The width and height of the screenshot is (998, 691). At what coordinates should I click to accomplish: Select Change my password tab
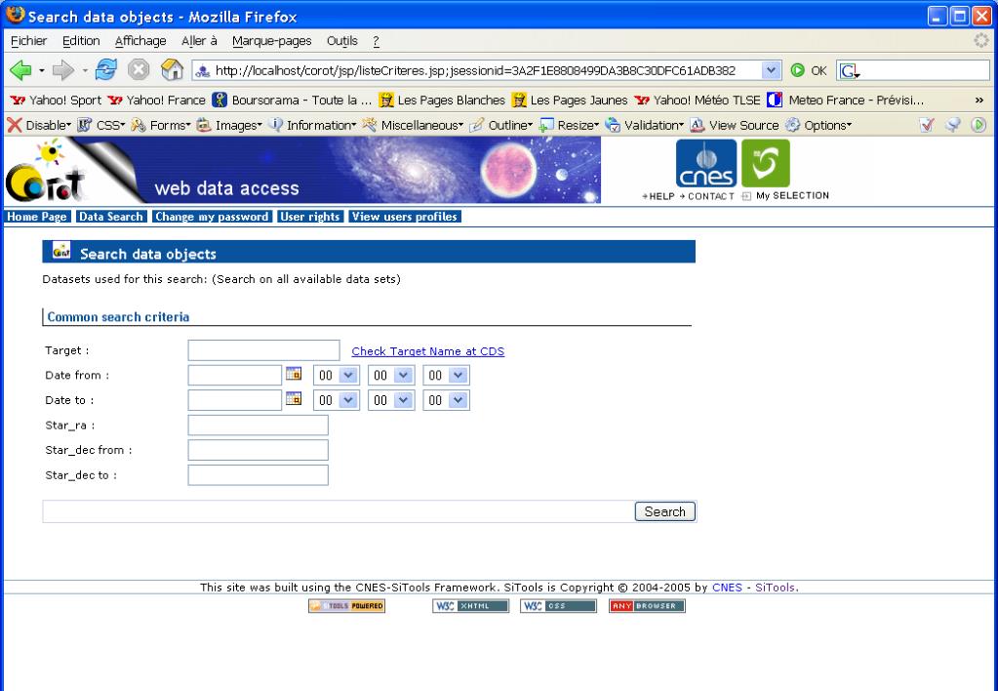(x=212, y=217)
